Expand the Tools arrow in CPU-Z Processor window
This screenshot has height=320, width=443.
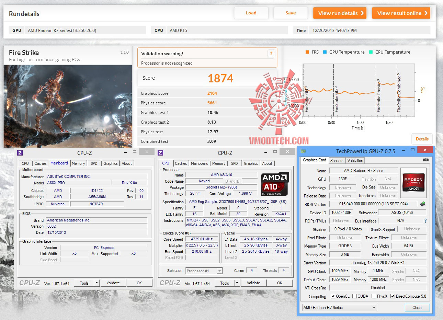[237, 283]
